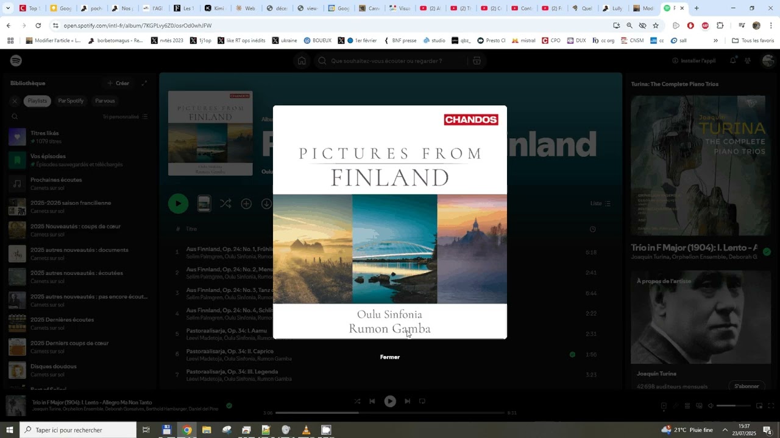Open Chrome's three-dot menu
780x438 pixels.
(771, 26)
